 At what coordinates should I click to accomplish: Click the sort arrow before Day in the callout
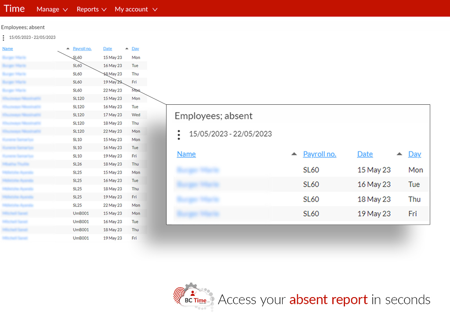[x=399, y=154]
